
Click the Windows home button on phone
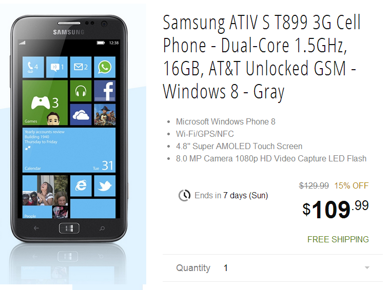pos(69,228)
